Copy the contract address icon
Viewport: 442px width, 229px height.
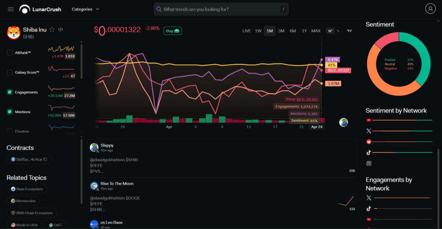click(x=46, y=159)
